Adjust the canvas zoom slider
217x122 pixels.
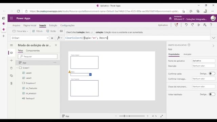pos(132,116)
